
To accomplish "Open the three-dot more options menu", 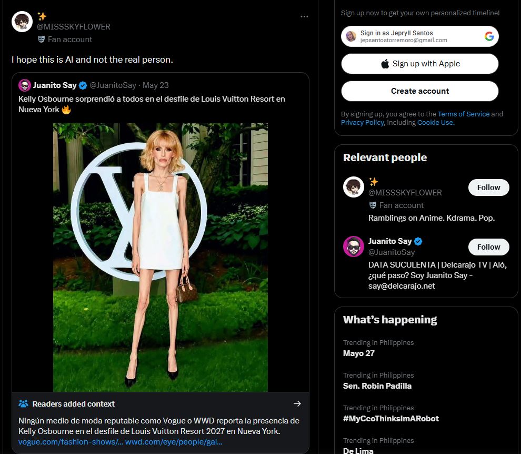I will pyautogui.click(x=304, y=16).
